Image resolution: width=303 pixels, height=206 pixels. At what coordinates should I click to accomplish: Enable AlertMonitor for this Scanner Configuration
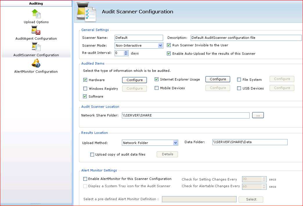pyautogui.click(x=85, y=179)
